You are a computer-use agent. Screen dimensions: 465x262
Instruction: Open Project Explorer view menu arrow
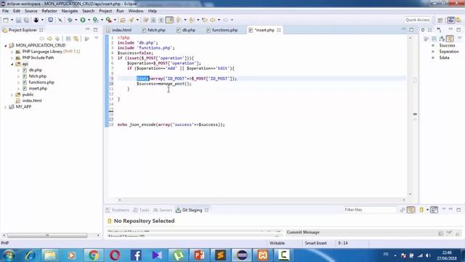(97, 39)
